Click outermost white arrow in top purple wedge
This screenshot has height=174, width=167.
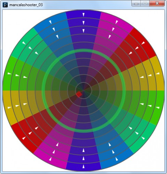coord(83,15)
